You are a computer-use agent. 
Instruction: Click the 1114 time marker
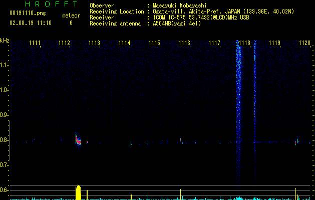coord(124,43)
